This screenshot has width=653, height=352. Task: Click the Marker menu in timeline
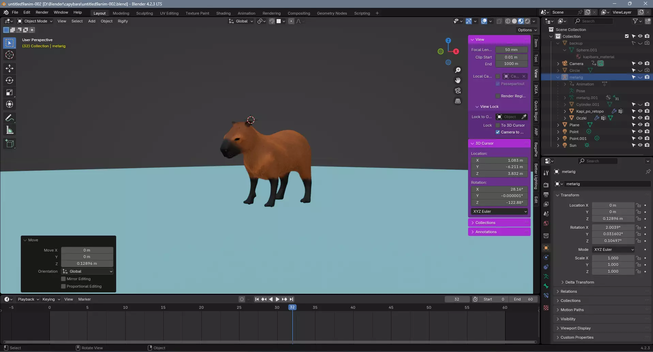[84, 299]
